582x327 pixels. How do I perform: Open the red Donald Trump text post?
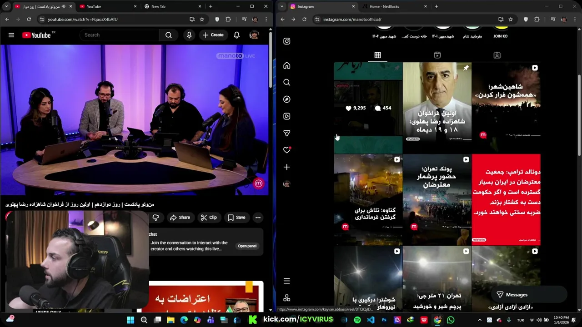[506, 199]
